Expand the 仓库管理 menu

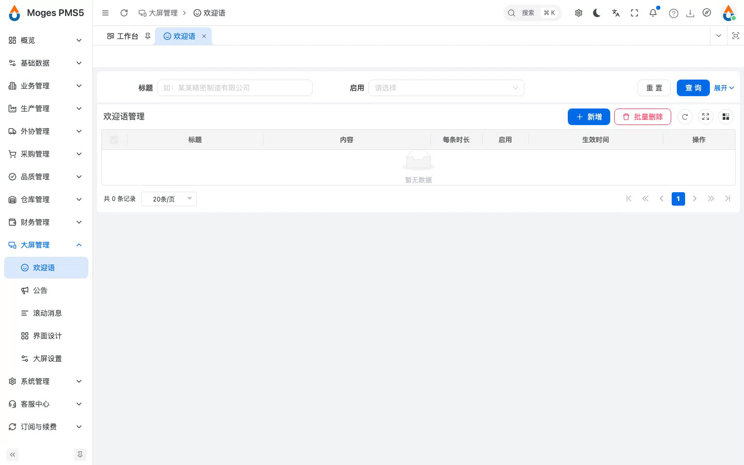[x=47, y=199]
